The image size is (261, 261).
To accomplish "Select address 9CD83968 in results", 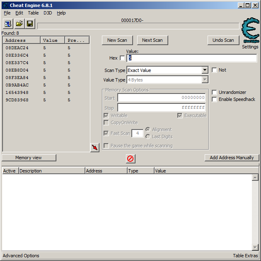I will click(x=17, y=100).
